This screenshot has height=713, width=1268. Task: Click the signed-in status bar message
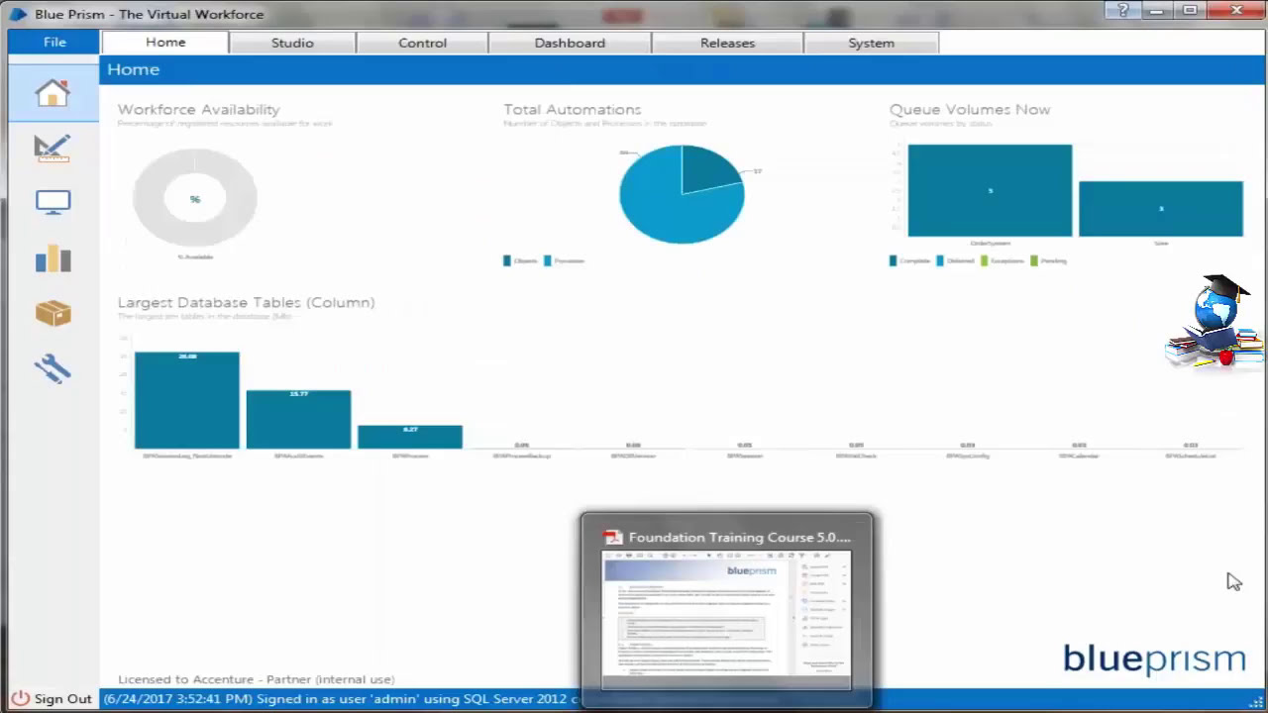click(340, 698)
